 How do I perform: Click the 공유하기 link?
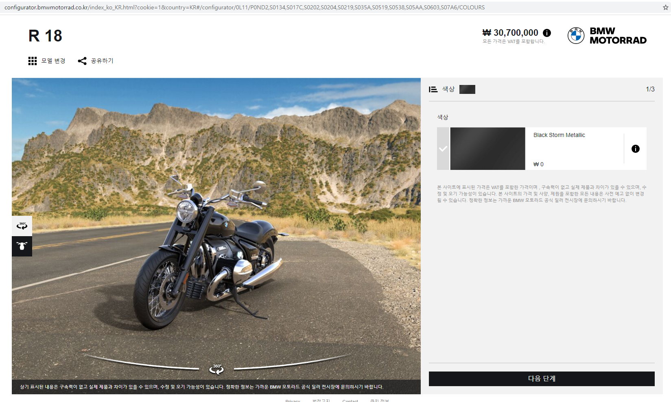click(102, 61)
